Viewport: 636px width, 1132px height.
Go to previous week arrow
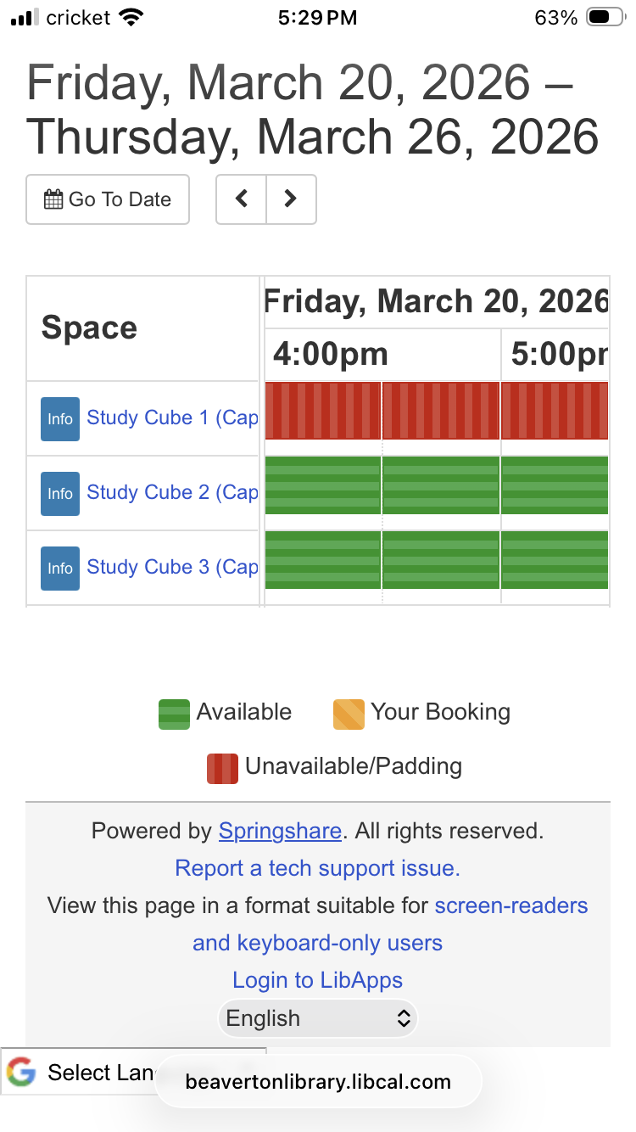coord(242,199)
